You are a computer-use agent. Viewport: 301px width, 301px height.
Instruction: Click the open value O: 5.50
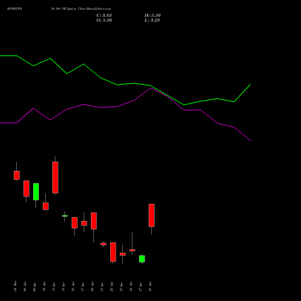[x=104, y=20]
